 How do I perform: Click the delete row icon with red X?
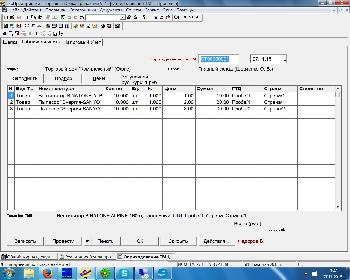click(17, 34)
